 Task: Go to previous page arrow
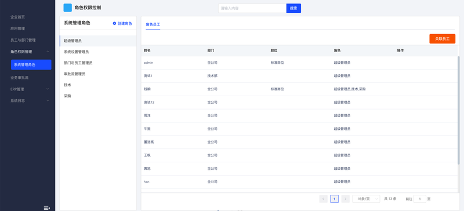[324, 199]
